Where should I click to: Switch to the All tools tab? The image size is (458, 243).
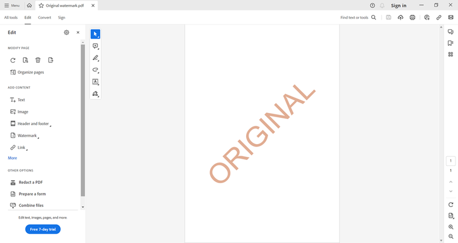pos(11,18)
